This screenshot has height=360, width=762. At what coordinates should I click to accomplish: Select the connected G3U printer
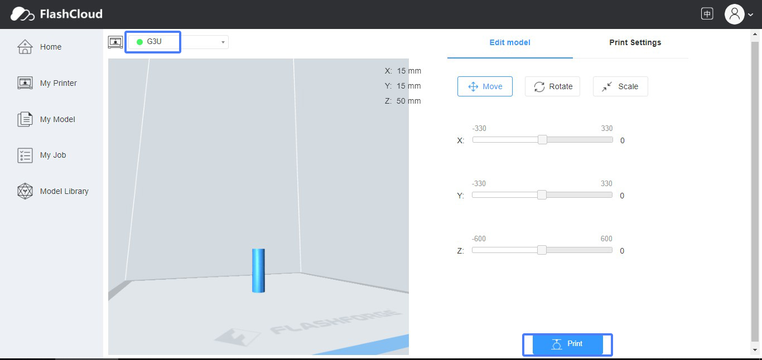[x=152, y=41]
